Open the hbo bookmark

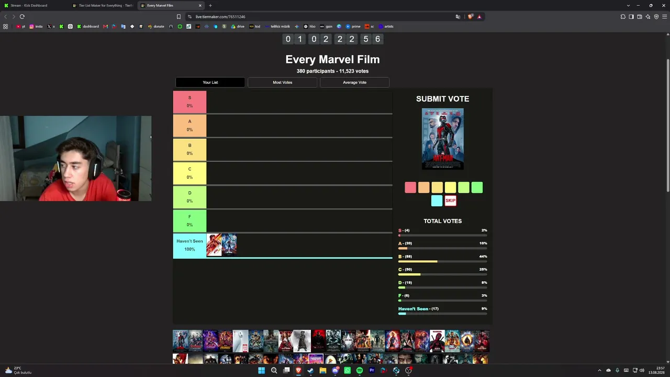click(x=310, y=26)
